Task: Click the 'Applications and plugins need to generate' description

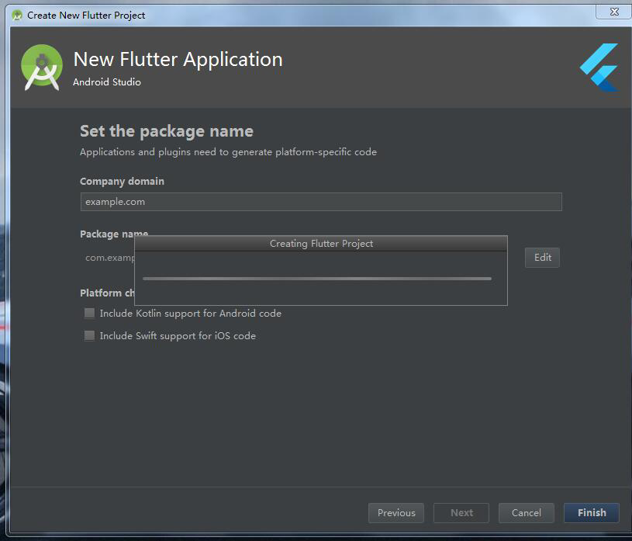Action: (x=228, y=152)
